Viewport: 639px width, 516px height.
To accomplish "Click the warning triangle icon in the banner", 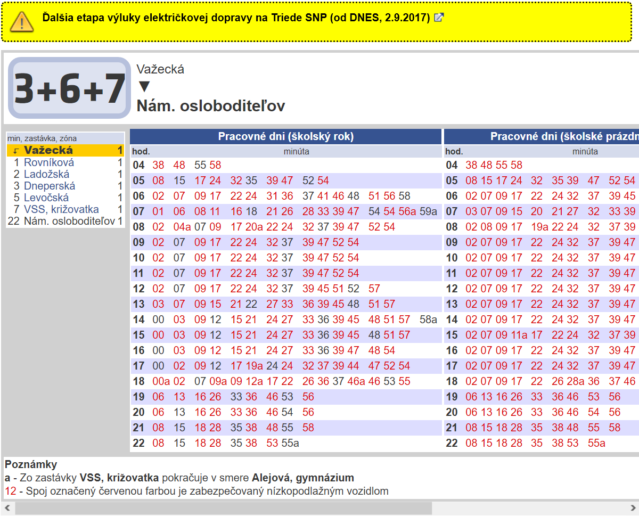I will [22, 21].
